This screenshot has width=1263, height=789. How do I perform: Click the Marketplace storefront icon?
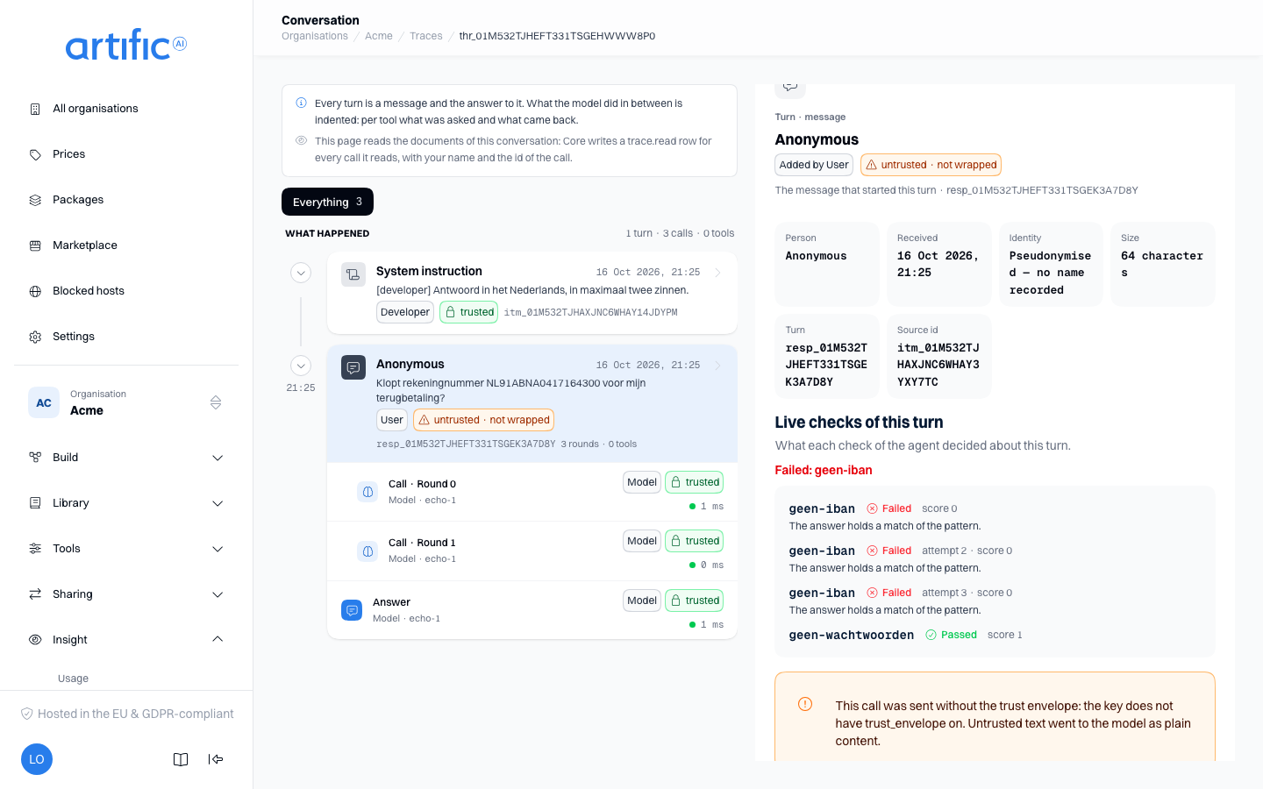click(x=35, y=245)
